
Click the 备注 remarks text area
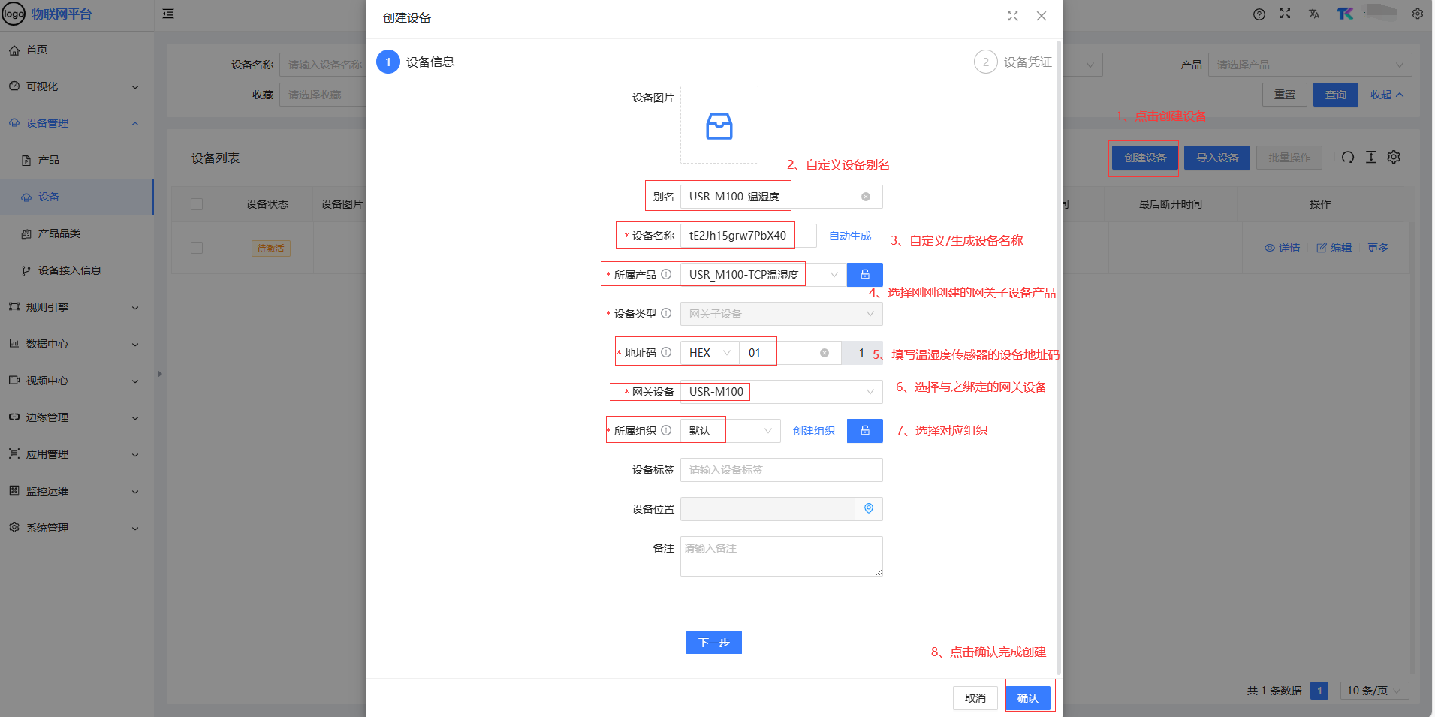(781, 556)
